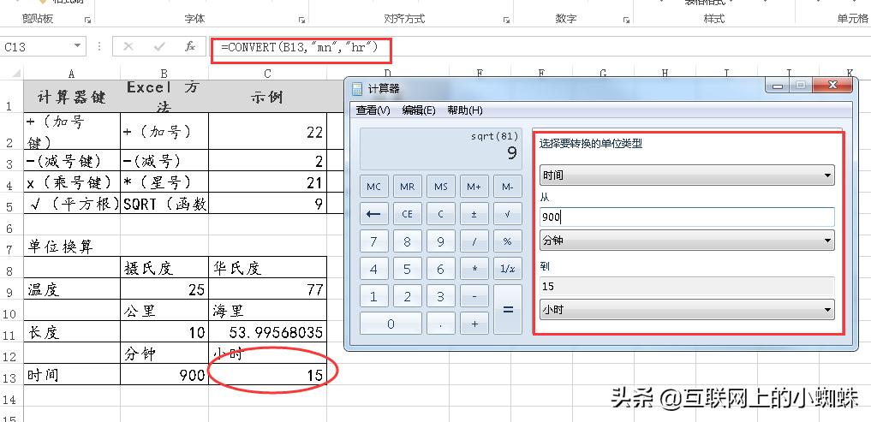Open the 编辑(E) menu in calculator
This screenshot has height=422, width=871.
[x=418, y=110]
